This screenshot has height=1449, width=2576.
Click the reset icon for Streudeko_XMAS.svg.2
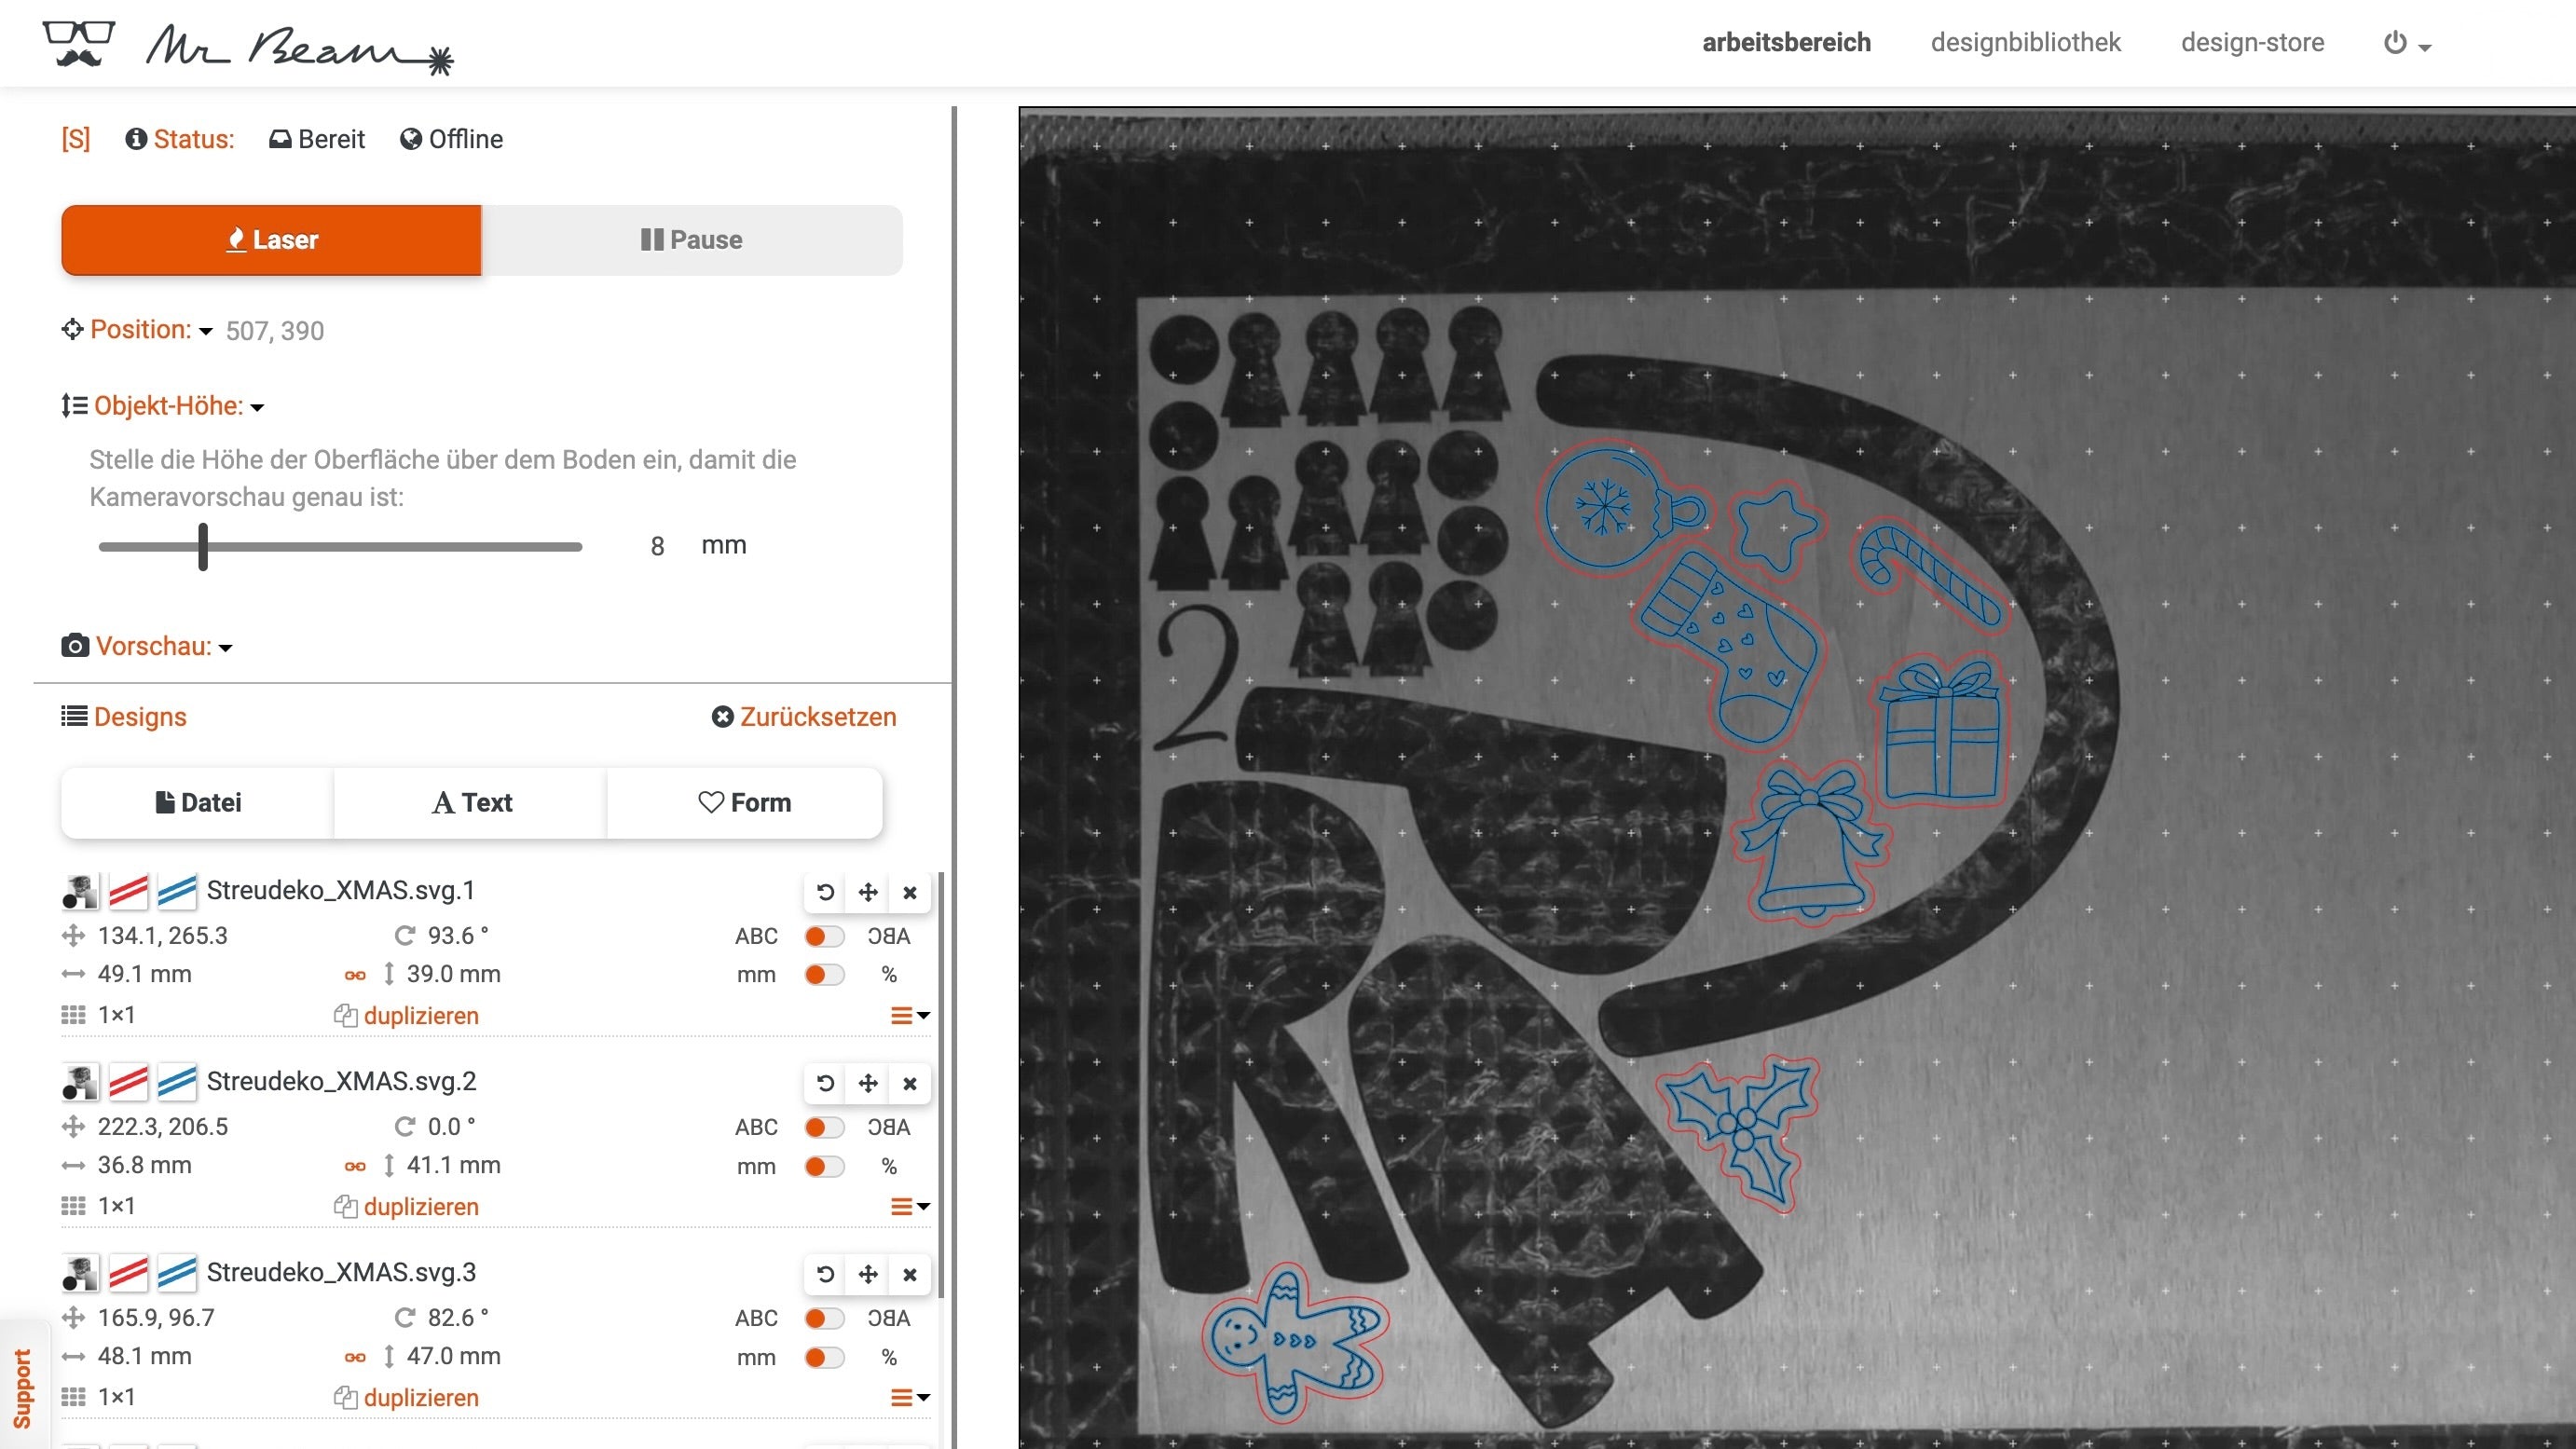825,1083
